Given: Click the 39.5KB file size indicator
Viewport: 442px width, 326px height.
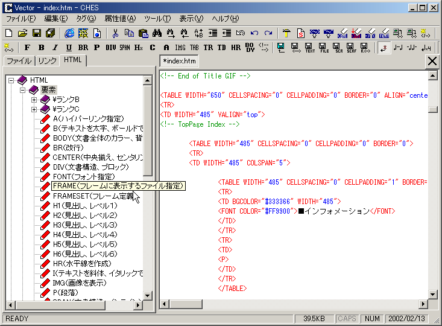Looking at the screenshot, I should 314,319.
